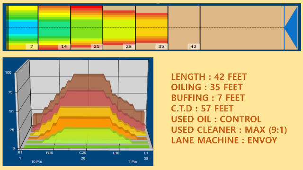This screenshot has height=170, width=303.
Task: Click the LANE MACHINE : ENVOY text
Action: click(224, 140)
